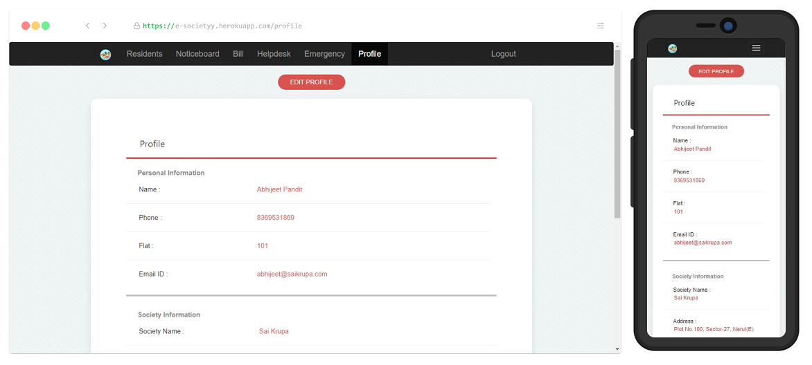The height and width of the screenshot is (365, 812).
Task: Open the Noticeboard nav item
Action: (197, 54)
